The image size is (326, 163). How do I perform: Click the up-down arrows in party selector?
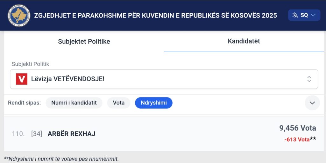(x=309, y=79)
